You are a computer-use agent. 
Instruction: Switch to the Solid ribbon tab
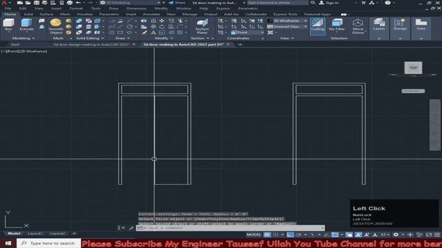pos(28,14)
